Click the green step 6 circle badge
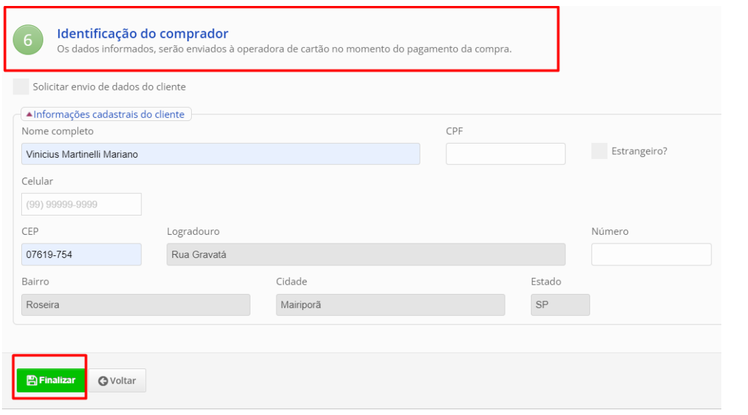748x415 pixels. point(28,40)
